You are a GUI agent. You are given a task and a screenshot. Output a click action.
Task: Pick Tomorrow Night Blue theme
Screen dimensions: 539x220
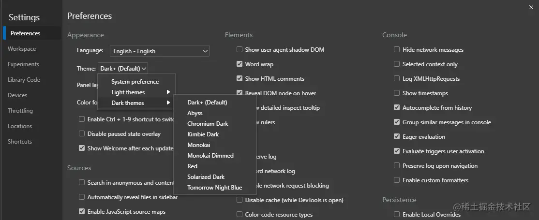pyautogui.click(x=215, y=188)
